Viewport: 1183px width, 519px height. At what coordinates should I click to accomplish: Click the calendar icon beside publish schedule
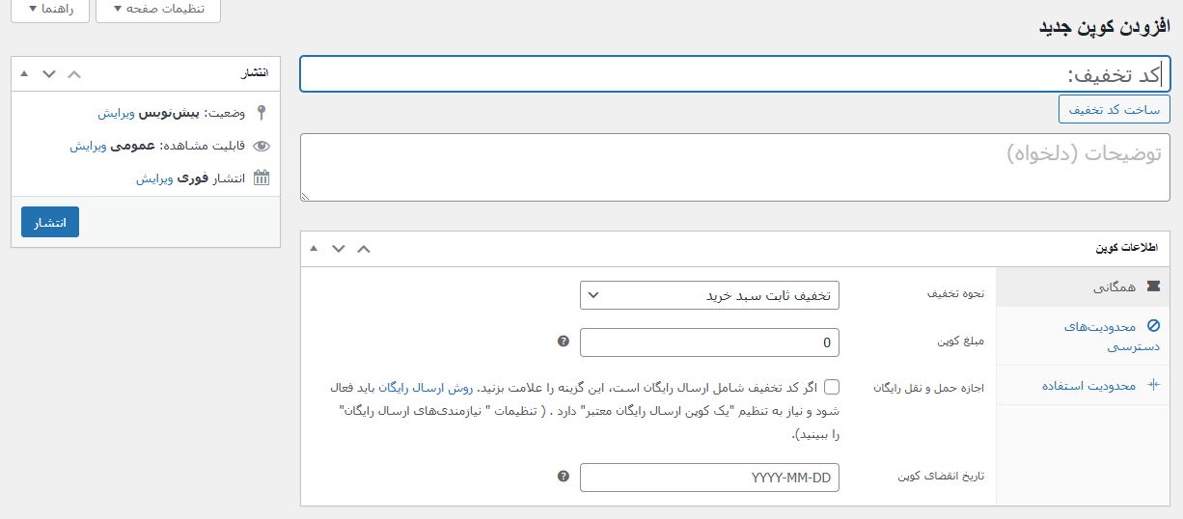click(261, 178)
